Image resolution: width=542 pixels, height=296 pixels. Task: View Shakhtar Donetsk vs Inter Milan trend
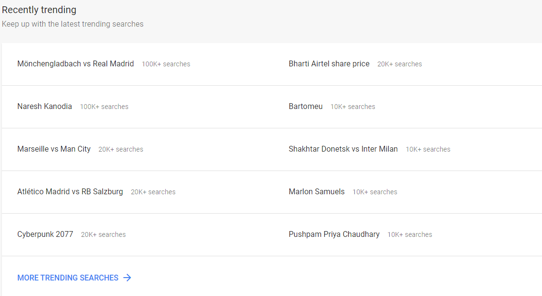click(343, 149)
